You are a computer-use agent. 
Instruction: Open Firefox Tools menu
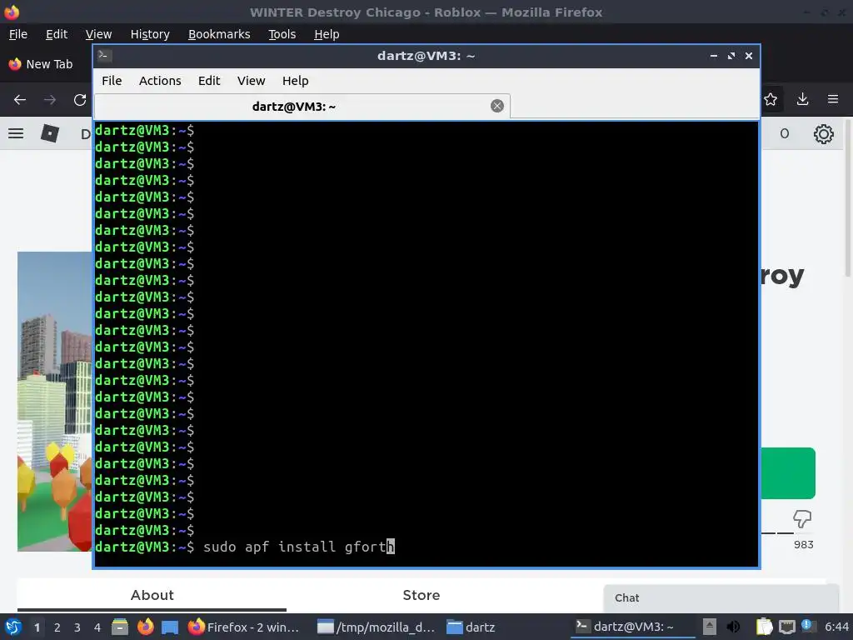coord(282,34)
